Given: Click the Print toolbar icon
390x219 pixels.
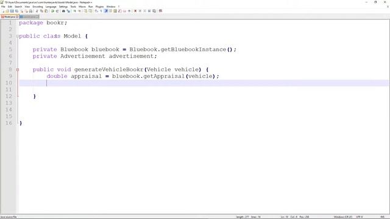Looking at the screenshot, I should click(x=30, y=11).
